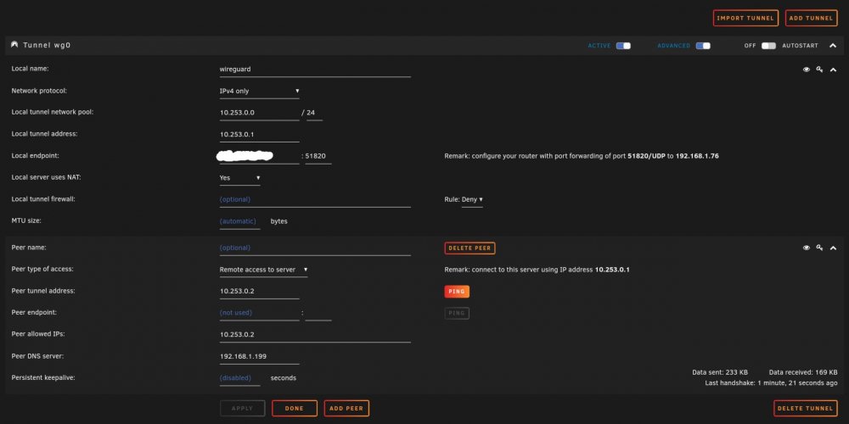Image resolution: width=849 pixels, height=424 pixels.
Task: Click the IMPORT TUNNEL button
Action: (745, 18)
